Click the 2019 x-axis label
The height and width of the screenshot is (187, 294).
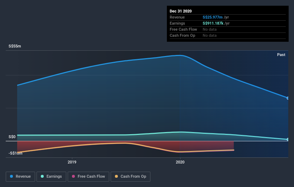coord(72,162)
